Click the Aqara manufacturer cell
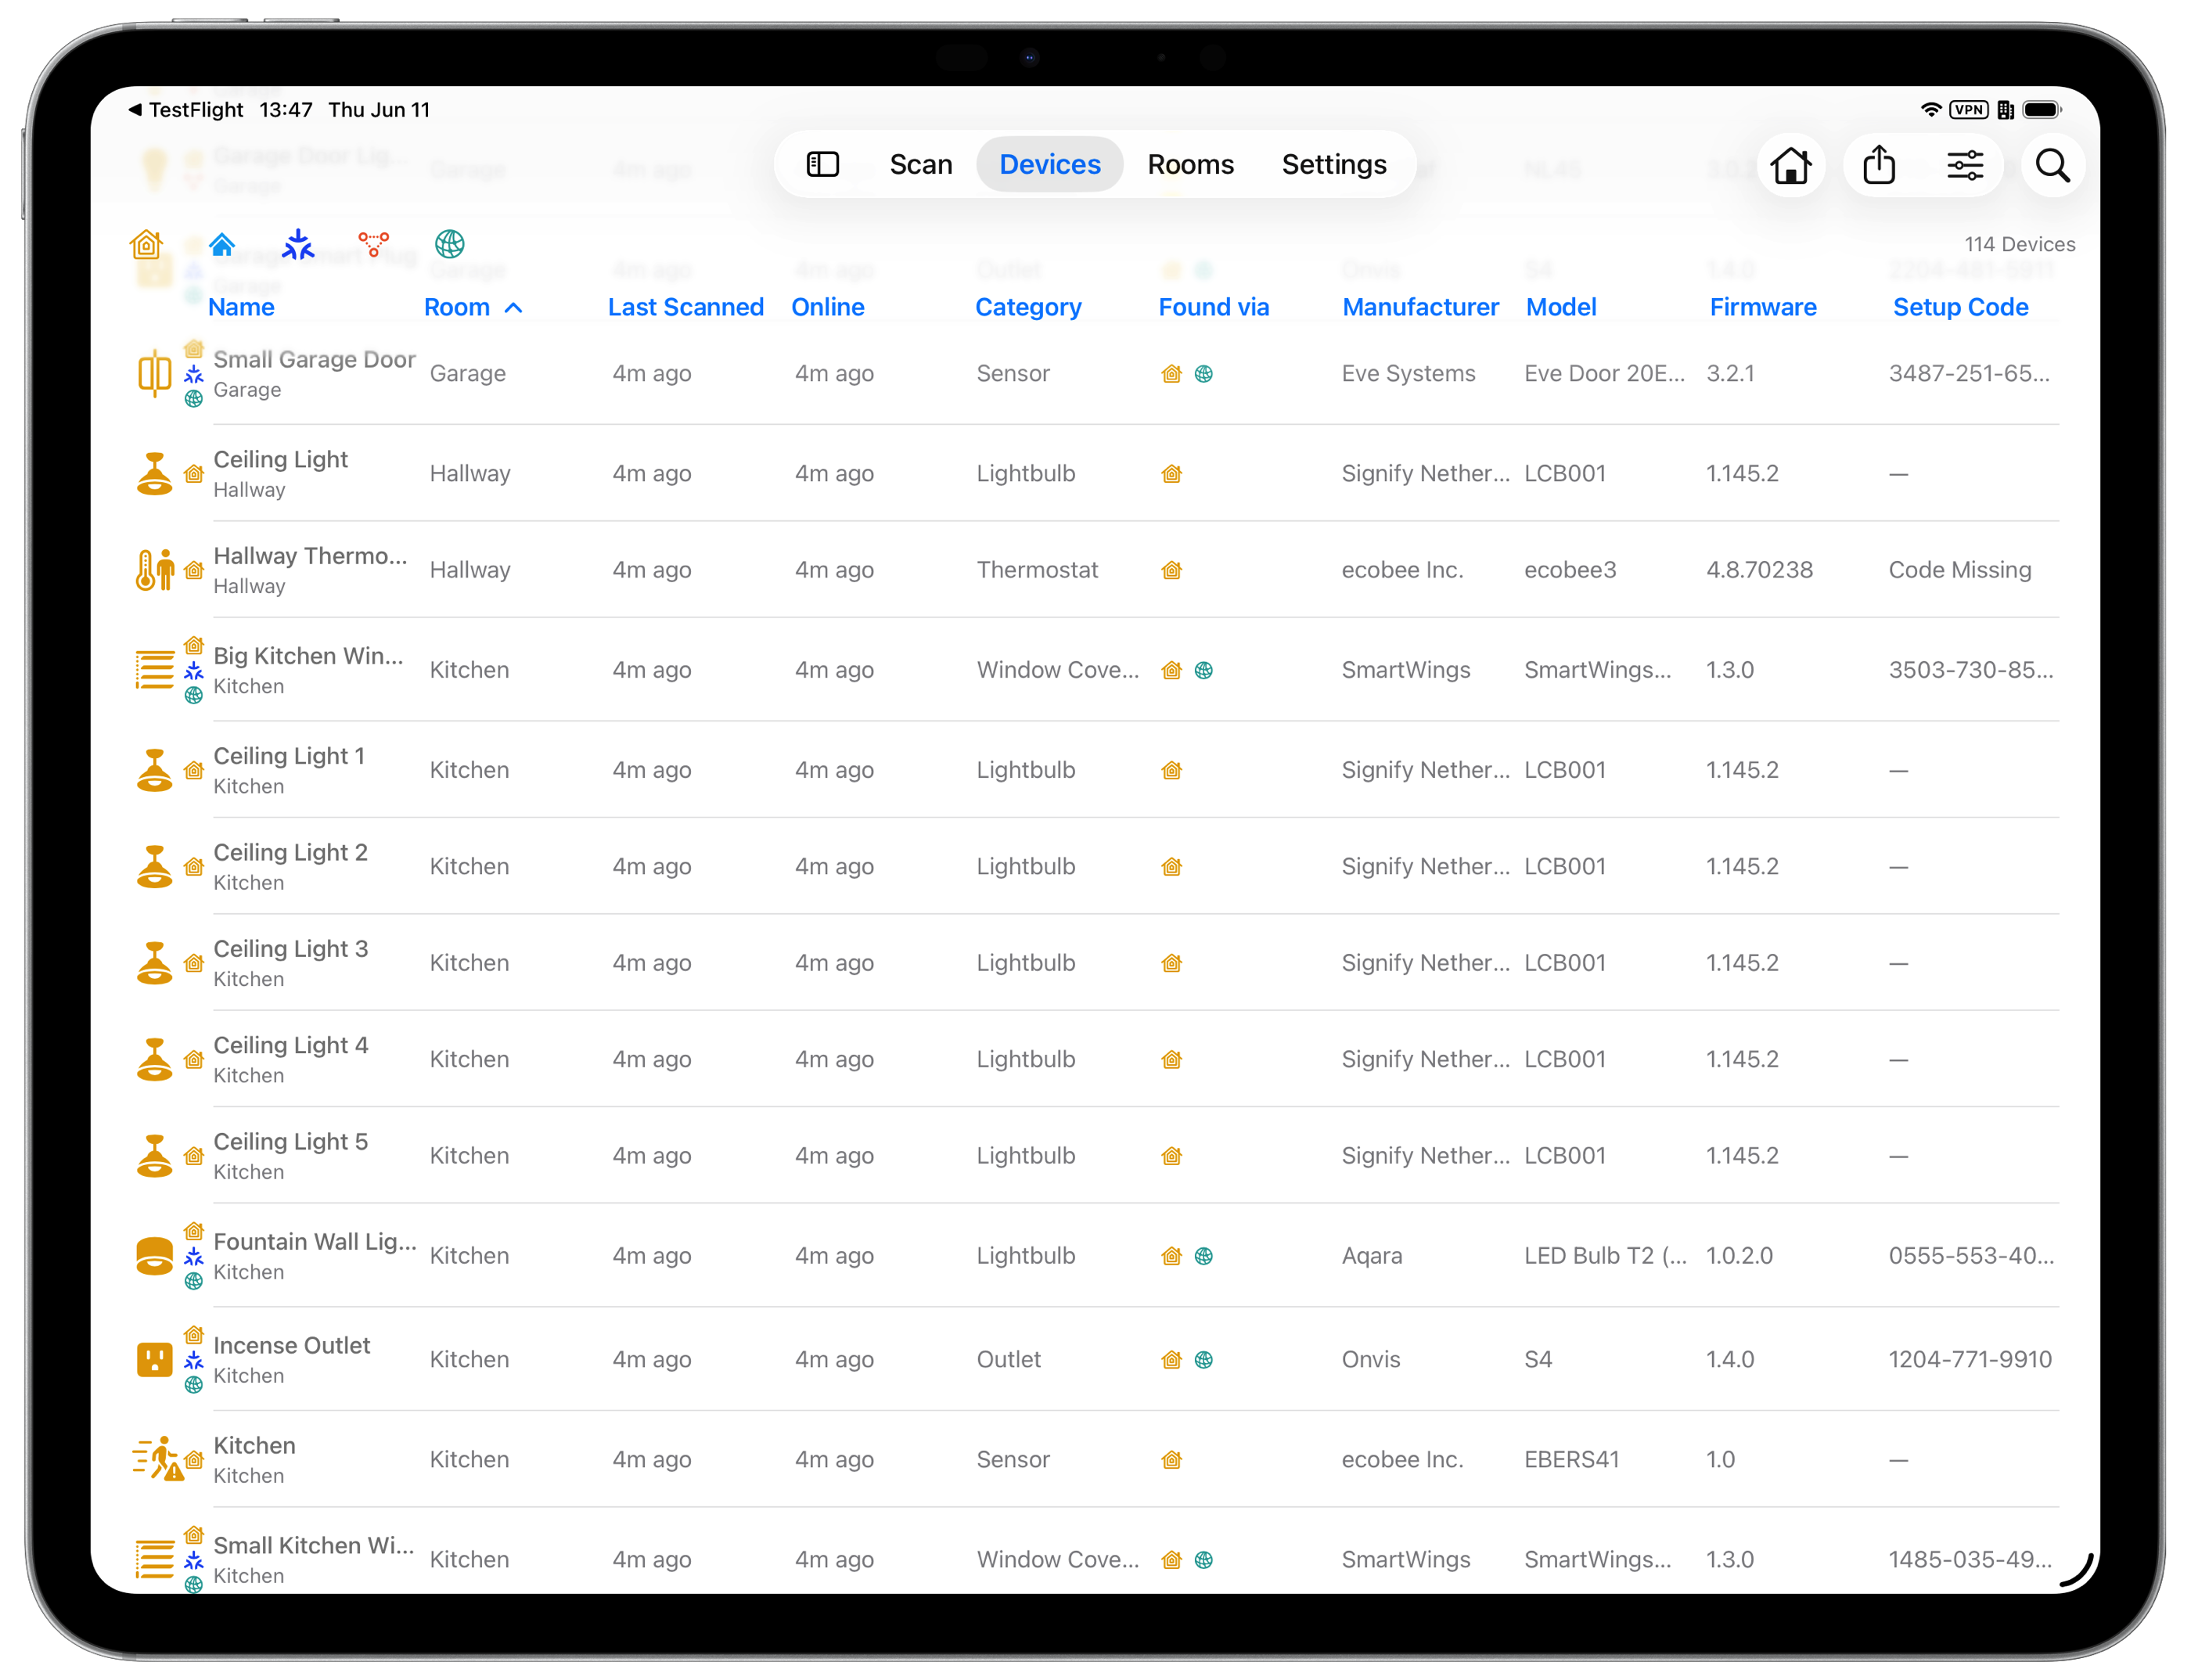The image size is (2191, 1680). tap(1371, 1256)
